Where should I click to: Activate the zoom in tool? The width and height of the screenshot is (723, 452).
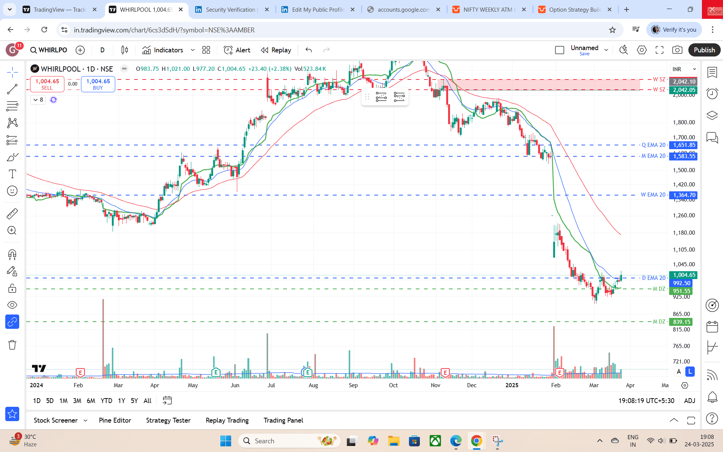(x=12, y=231)
